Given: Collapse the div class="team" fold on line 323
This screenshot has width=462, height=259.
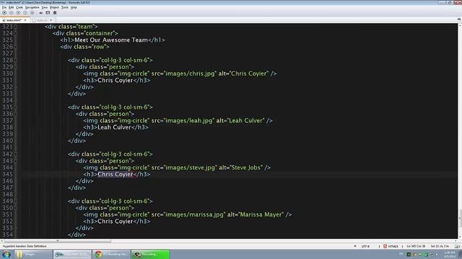Looking at the screenshot, I should (16, 27).
